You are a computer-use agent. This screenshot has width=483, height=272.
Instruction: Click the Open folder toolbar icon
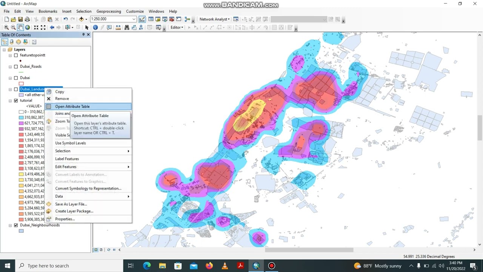pos(13,19)
